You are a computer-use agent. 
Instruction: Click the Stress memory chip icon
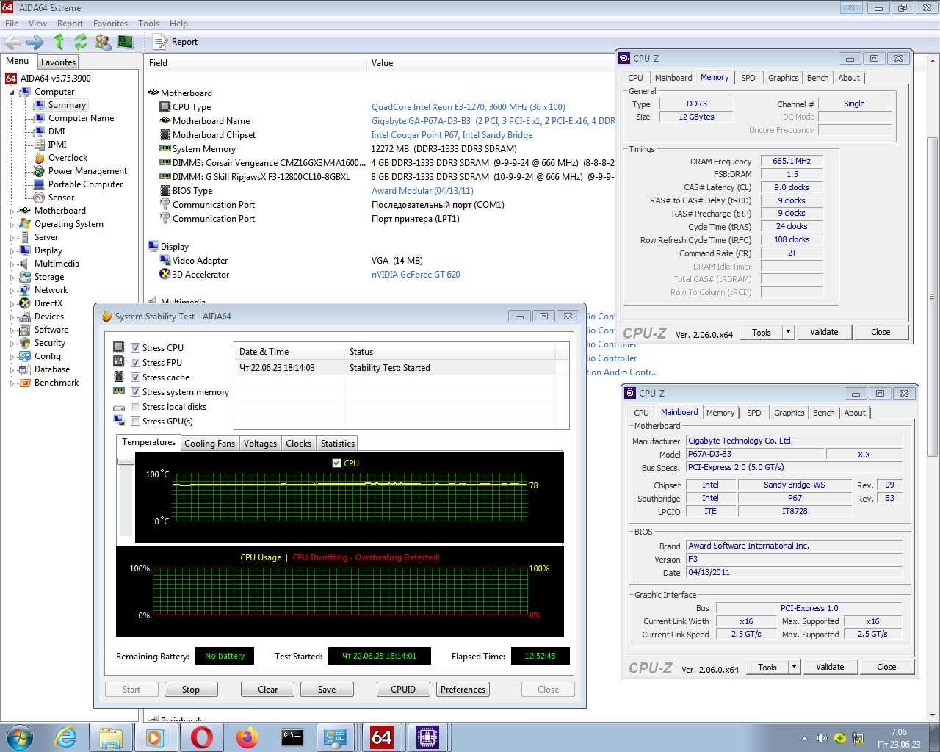pos(119,391)
